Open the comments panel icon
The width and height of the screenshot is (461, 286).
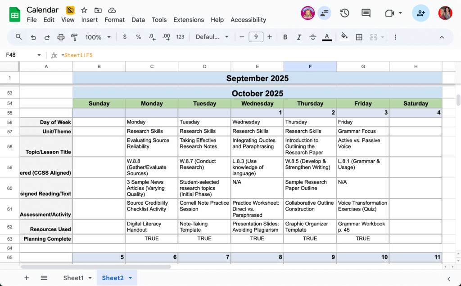pos(366,13)
